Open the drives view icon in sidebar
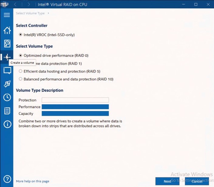This screenshot has width=214, height=187. (7, 43)
